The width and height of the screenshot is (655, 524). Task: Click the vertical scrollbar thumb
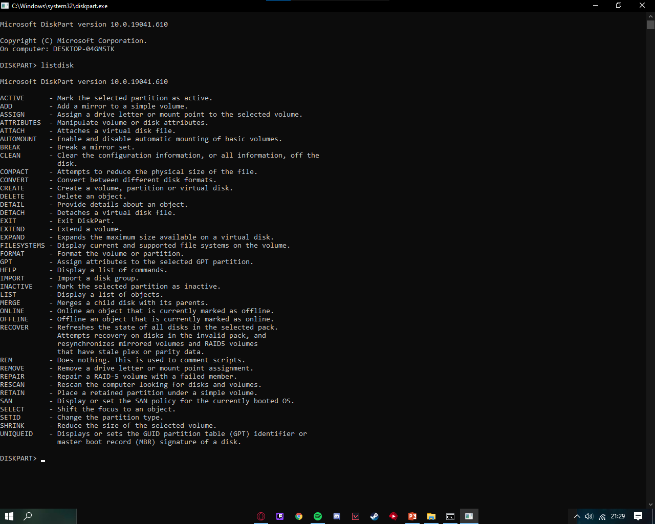(x=650, y=25)
